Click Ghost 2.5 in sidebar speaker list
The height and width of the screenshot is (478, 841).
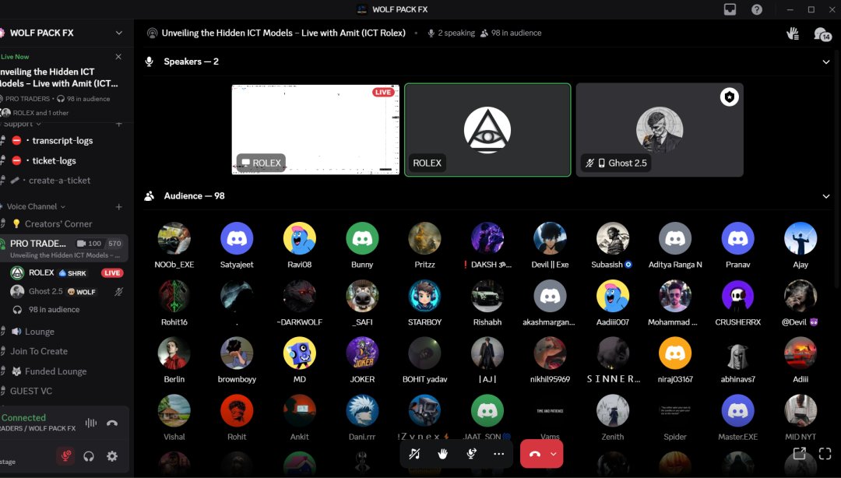pyautogui.click(x=46, y=291)
